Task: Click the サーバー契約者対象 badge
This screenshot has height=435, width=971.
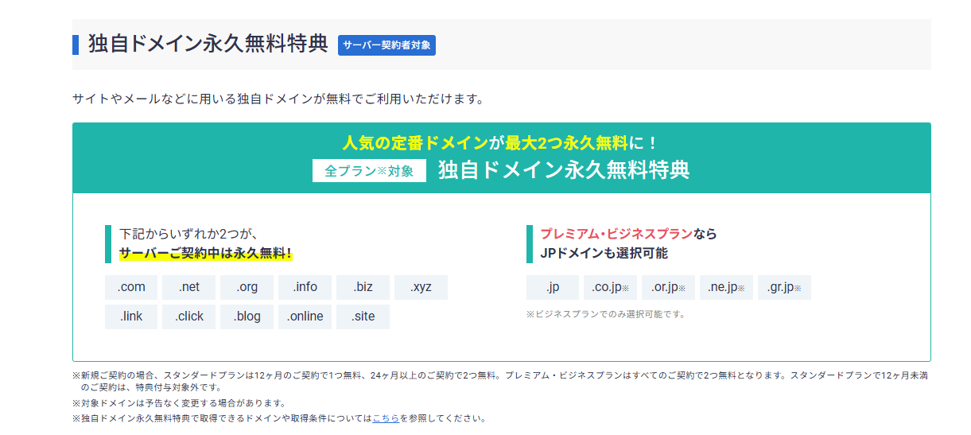Action: point(386,45)
